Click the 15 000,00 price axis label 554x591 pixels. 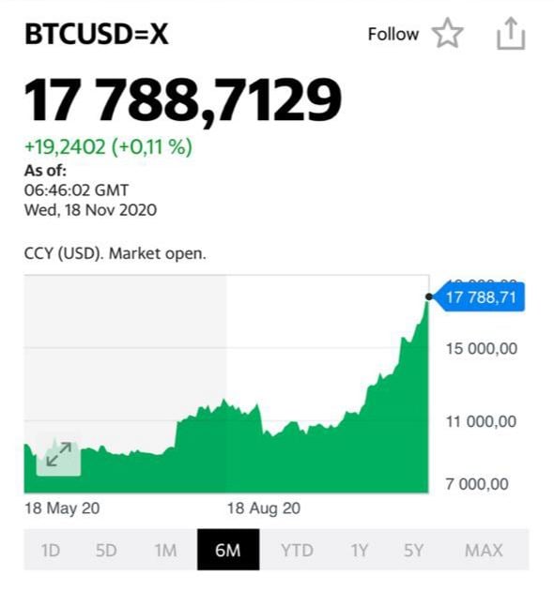click(482, 349)
